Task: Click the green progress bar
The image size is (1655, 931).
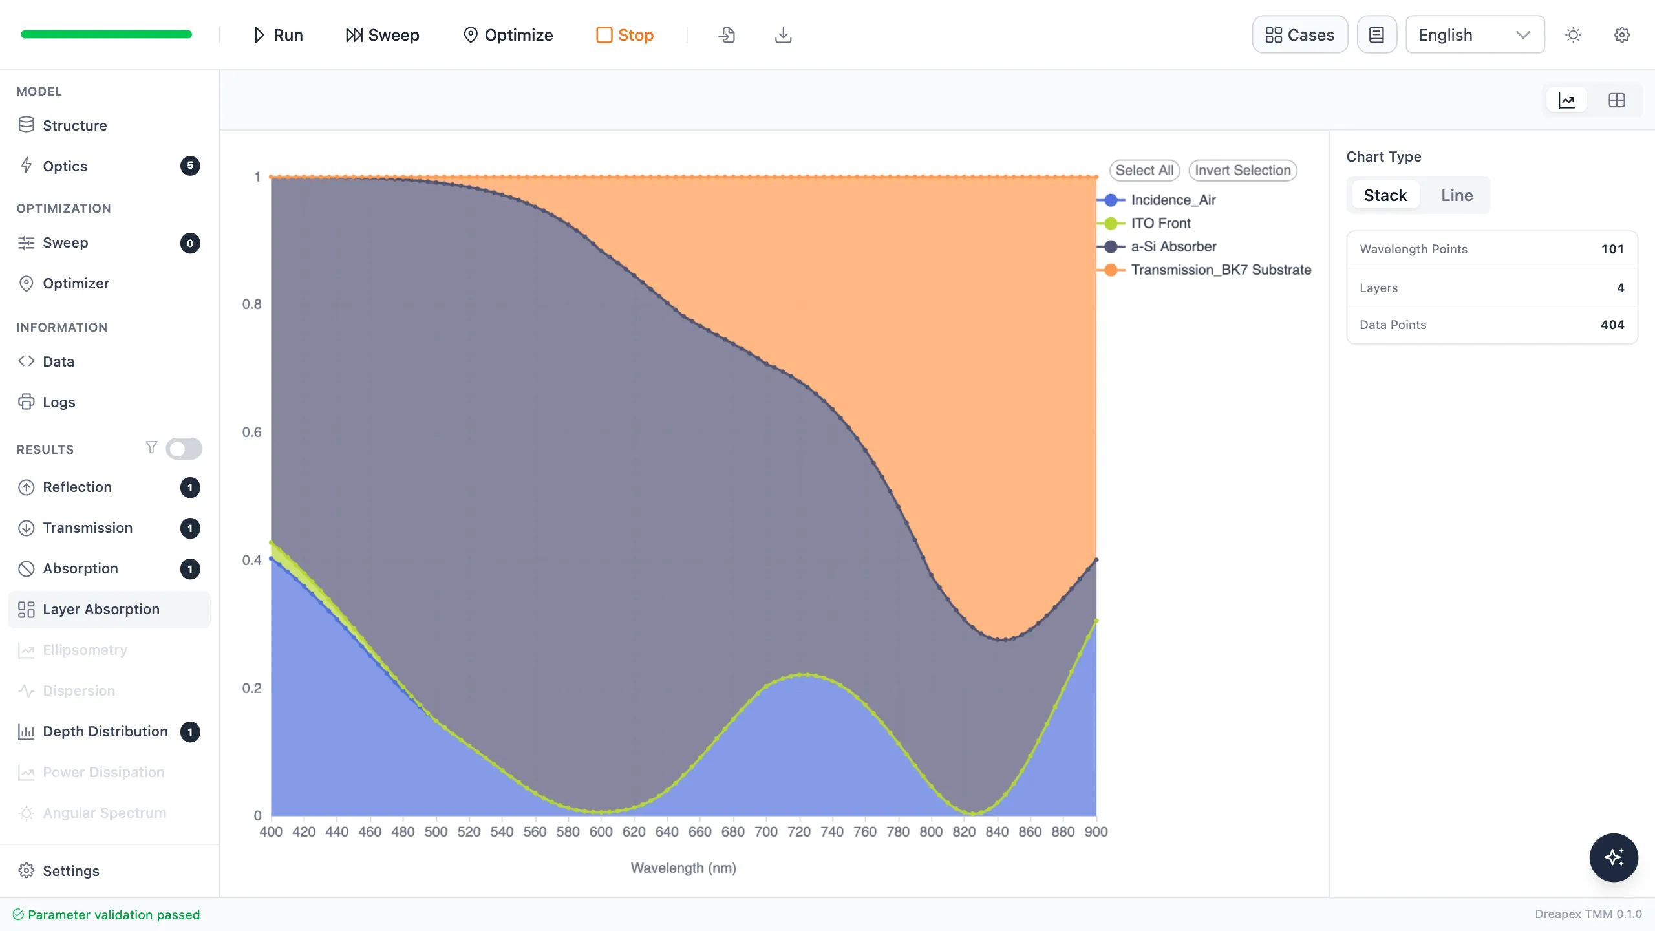Action: (x=107, y=34)
